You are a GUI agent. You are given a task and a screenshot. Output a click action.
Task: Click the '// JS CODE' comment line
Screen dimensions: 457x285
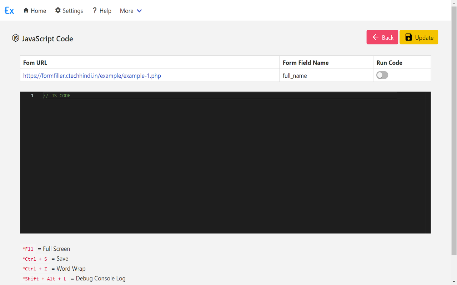click(57, 95)
